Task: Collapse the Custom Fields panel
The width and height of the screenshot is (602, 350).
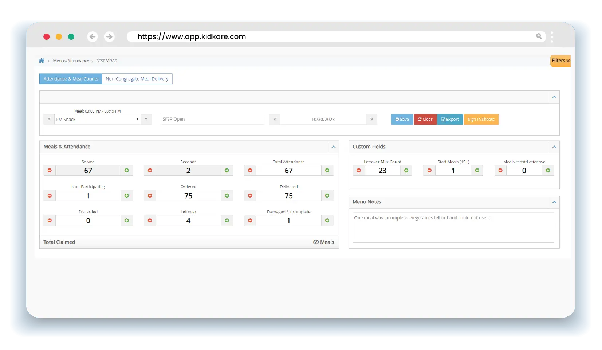Action: [554, 147]
